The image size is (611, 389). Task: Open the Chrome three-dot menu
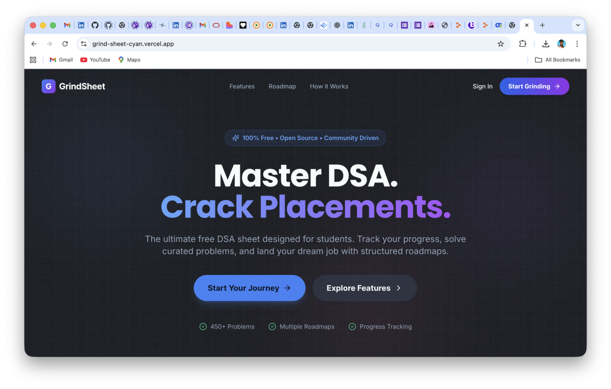pos(577,44)
